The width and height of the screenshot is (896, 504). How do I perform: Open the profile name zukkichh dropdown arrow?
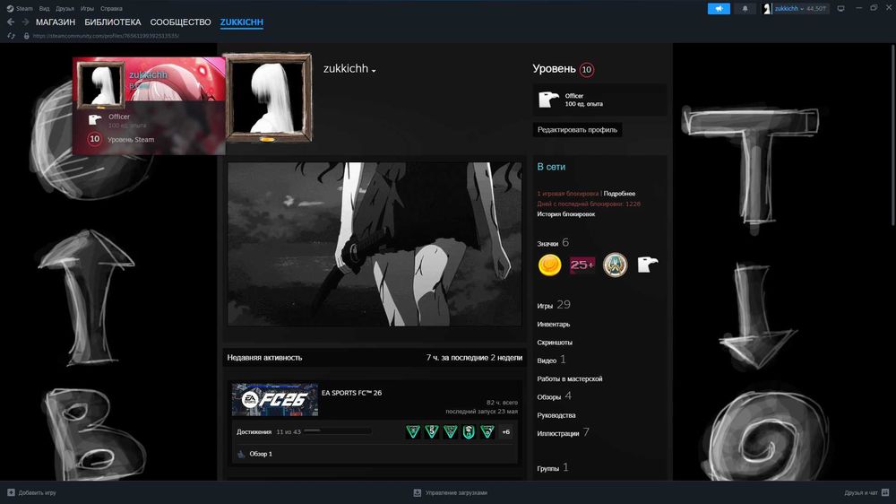pos(374,70)
